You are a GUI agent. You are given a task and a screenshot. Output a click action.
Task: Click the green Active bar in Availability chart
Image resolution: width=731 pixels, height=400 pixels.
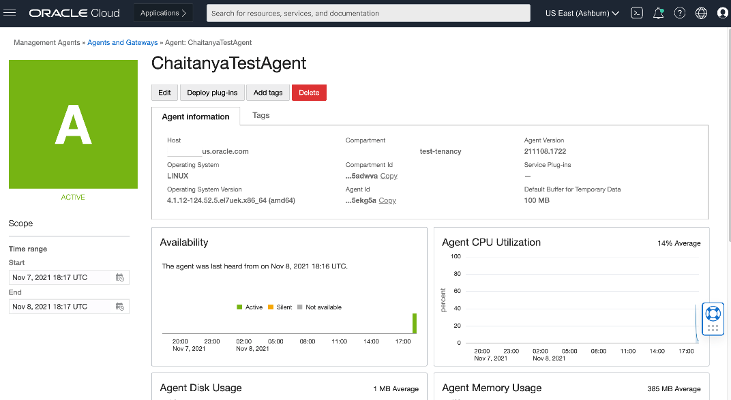coord(415,324)
